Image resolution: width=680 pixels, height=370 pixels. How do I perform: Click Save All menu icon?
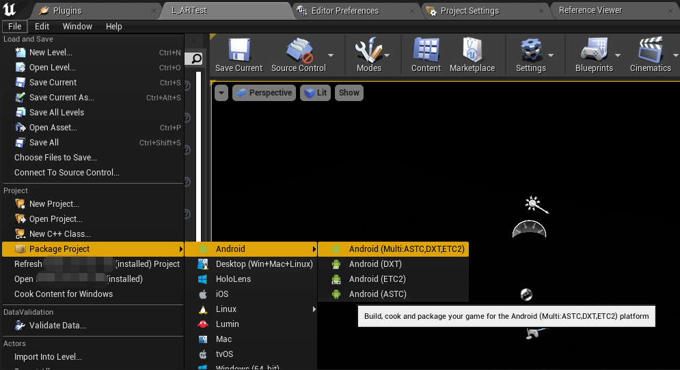21,143
